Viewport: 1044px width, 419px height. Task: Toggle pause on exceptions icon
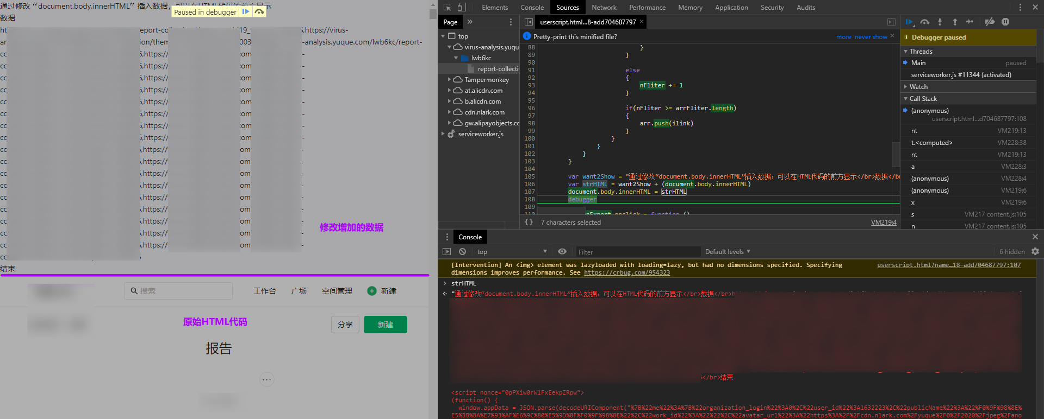coord(1005,22)
